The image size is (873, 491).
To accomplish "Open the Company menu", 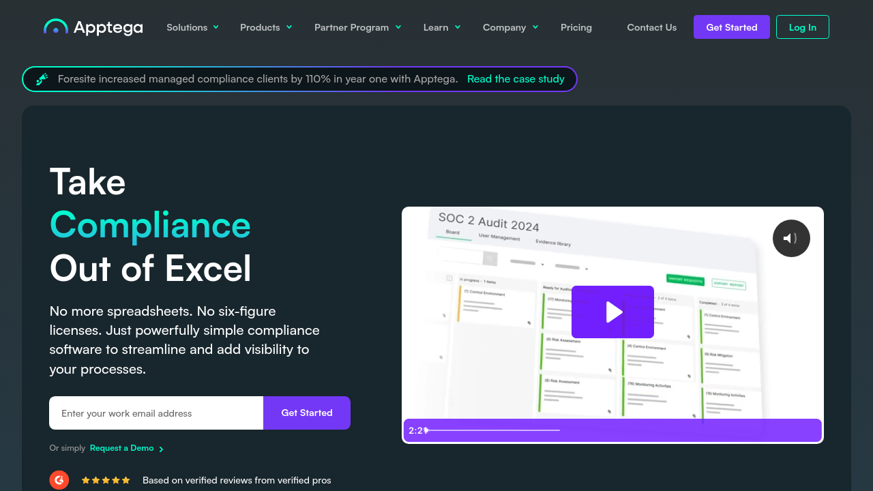I will click(x=510, y=27).
